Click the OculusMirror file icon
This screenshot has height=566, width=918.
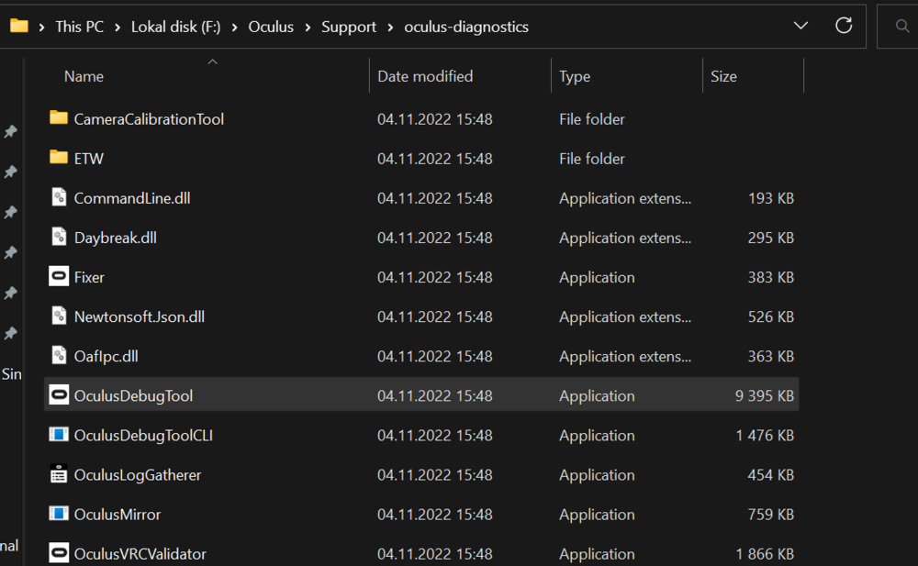[x=59, y=514]
